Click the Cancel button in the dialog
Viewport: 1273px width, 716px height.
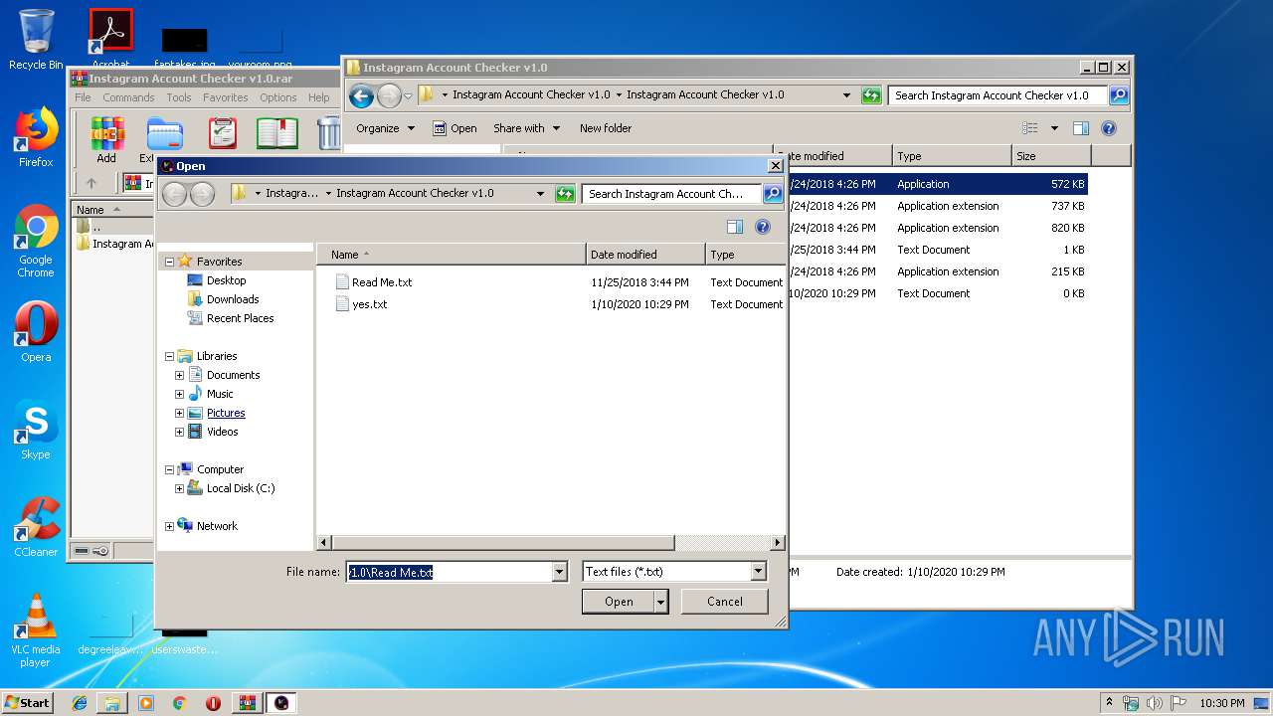pos(725,601)
